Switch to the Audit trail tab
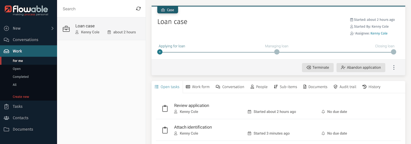 pyautogui.click(x=345, y=87)
